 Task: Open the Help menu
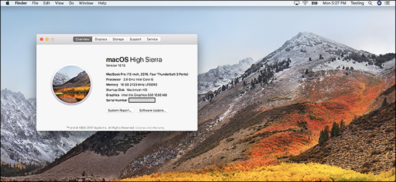click(x=102, y=3)
